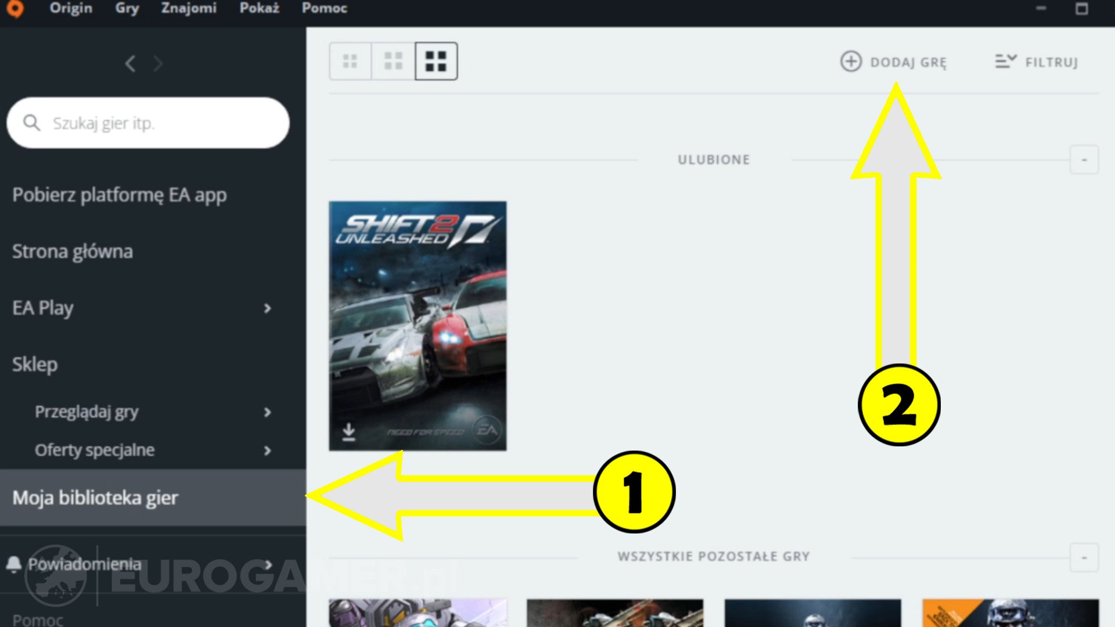Viewport: 1115px width, 627px height.
Task: Click the DODAJ GRĘ label
Action: tap(908, 62)
